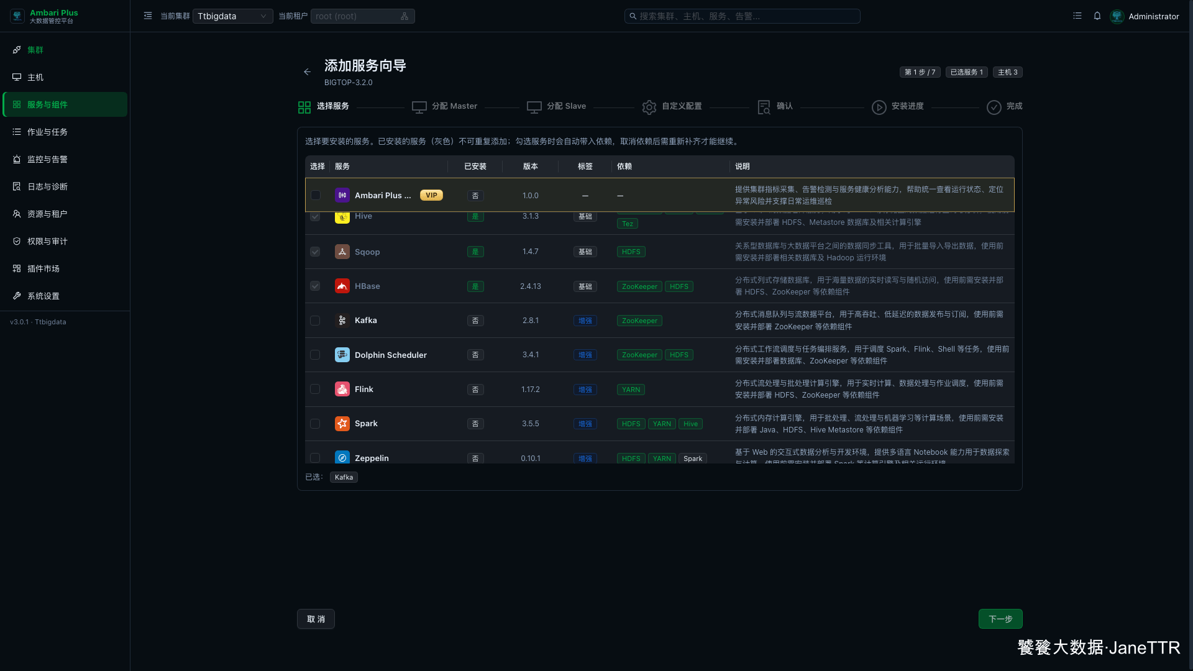Toggle the Sqoop row checkbox

(315, 252)
